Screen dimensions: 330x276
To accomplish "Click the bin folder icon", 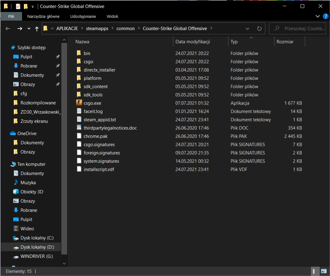I will point(79,53).
